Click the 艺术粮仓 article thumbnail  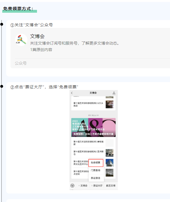[110, 153]
